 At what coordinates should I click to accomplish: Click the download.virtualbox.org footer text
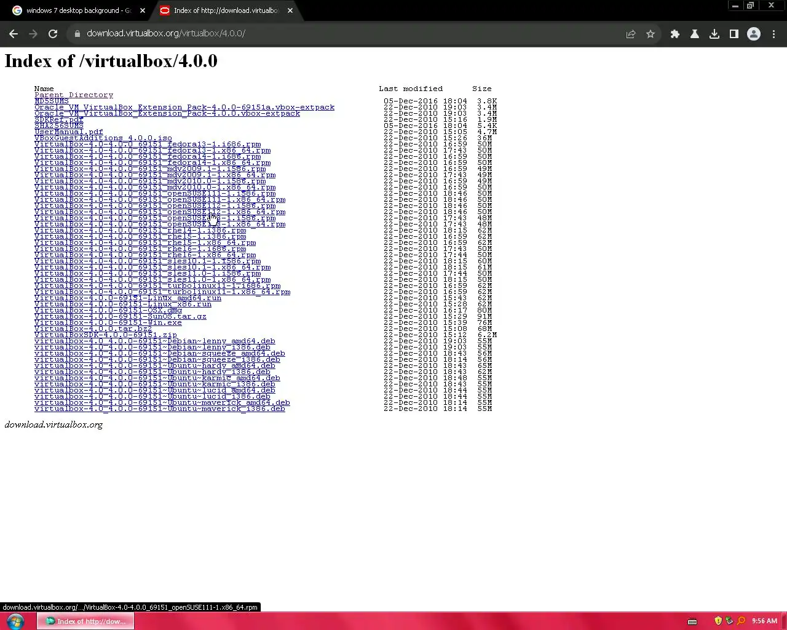coord(53,425)
